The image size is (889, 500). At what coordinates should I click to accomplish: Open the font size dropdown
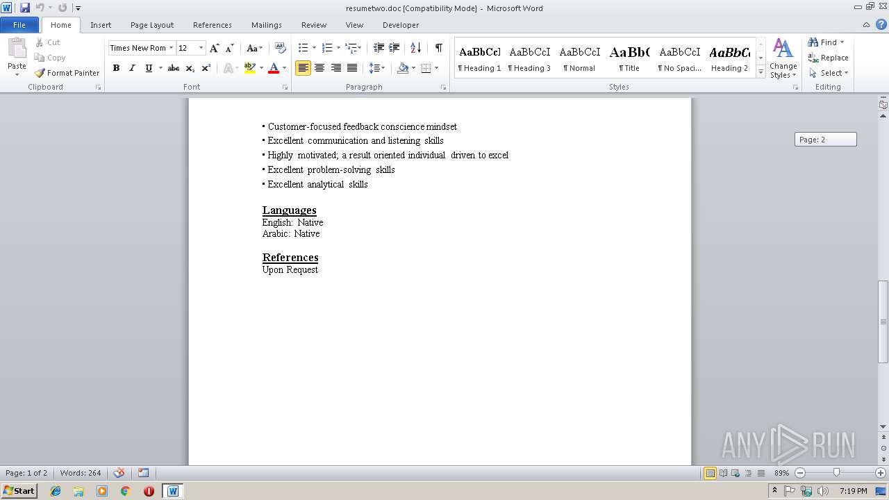tap(201, 48)
